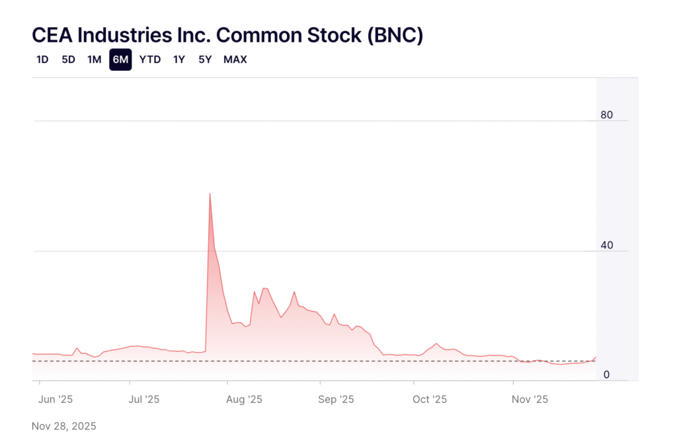
Task: Click the Sep '25 axis label
Action: (337, 400)
